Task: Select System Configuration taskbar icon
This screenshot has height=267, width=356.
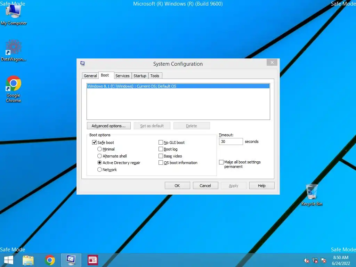Action: pos(71,260)
